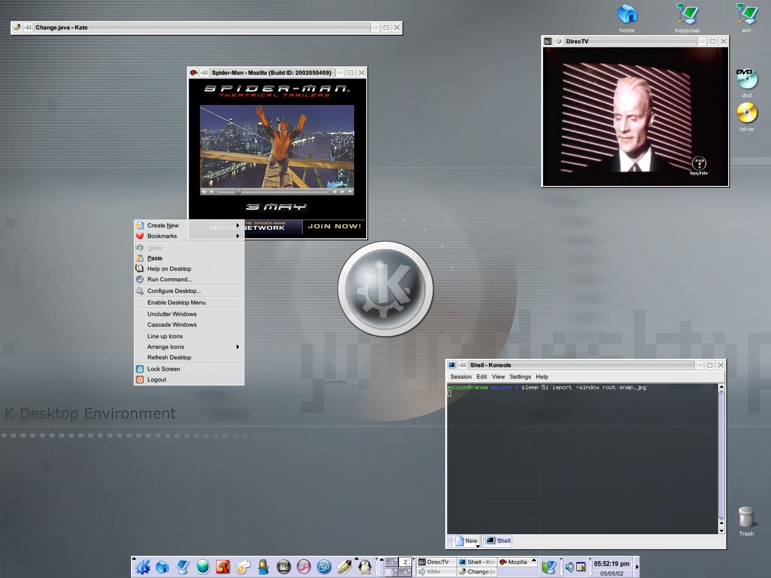Switch to virtual desktop 3 in pager
This screenshot has width=771, height=578.
392,572
